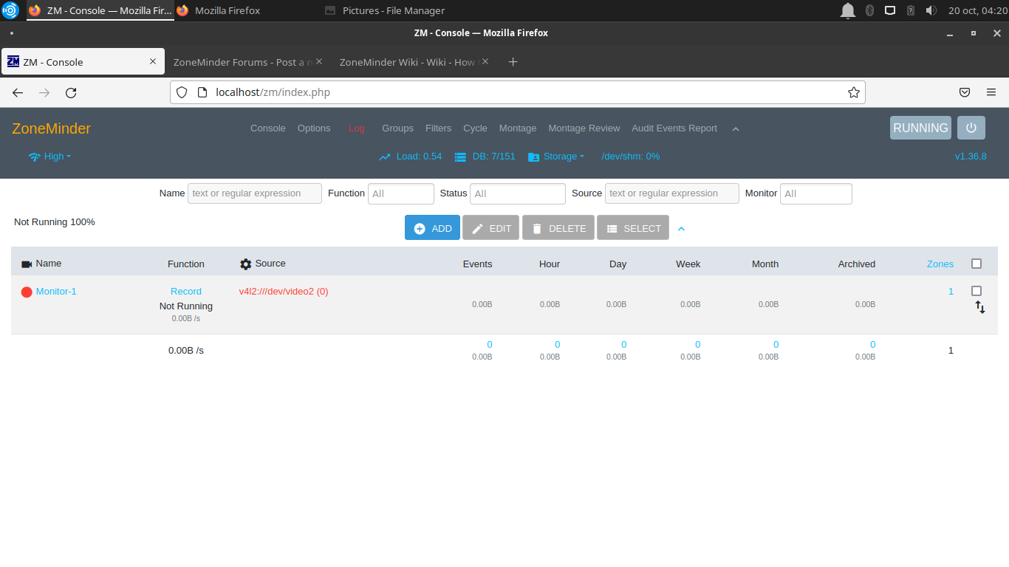
Task: Switch to ZoneMinder Forums tab
Action: (x=247, y=62)
